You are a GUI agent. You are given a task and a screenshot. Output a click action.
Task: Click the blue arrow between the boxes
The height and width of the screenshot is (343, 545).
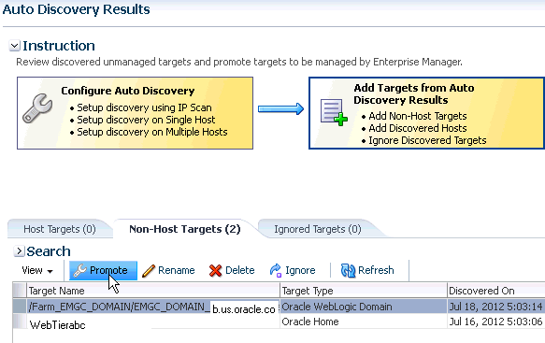coord(280,108)
